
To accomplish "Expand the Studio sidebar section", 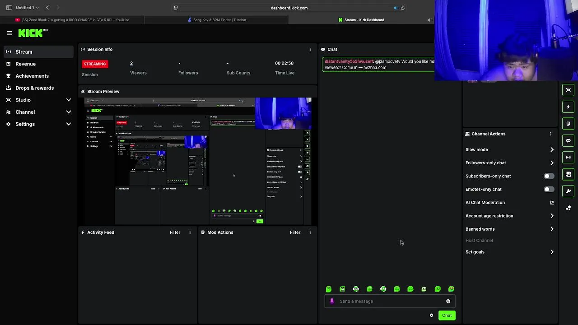I will (69, 100).
